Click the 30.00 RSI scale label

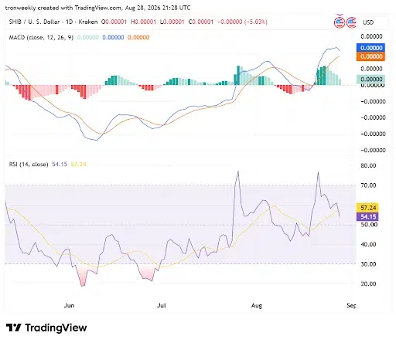(x=368, y=264)
